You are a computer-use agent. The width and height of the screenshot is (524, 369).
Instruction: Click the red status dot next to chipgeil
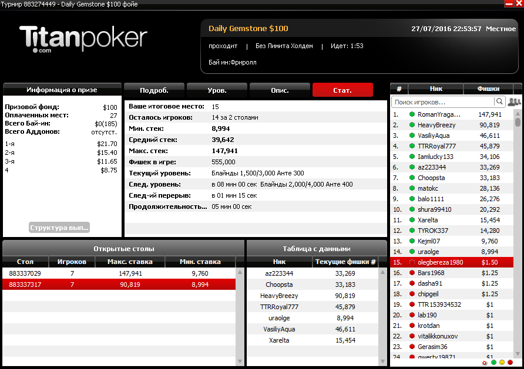[412, 294]
